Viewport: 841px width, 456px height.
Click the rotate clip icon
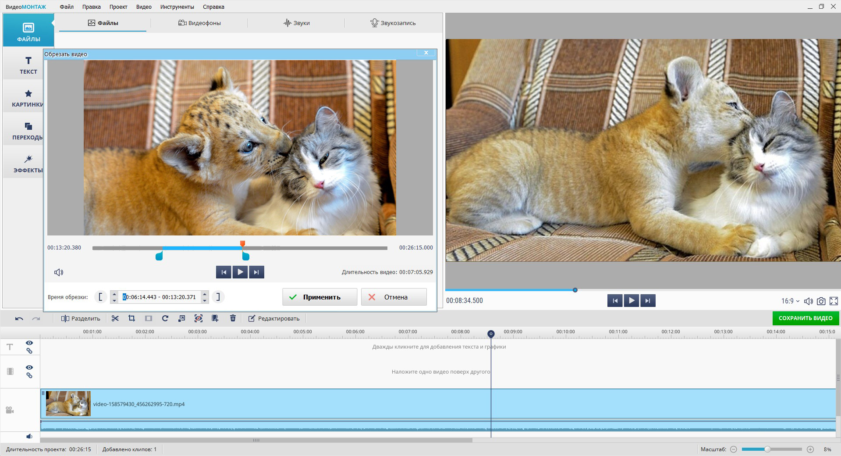165,318
